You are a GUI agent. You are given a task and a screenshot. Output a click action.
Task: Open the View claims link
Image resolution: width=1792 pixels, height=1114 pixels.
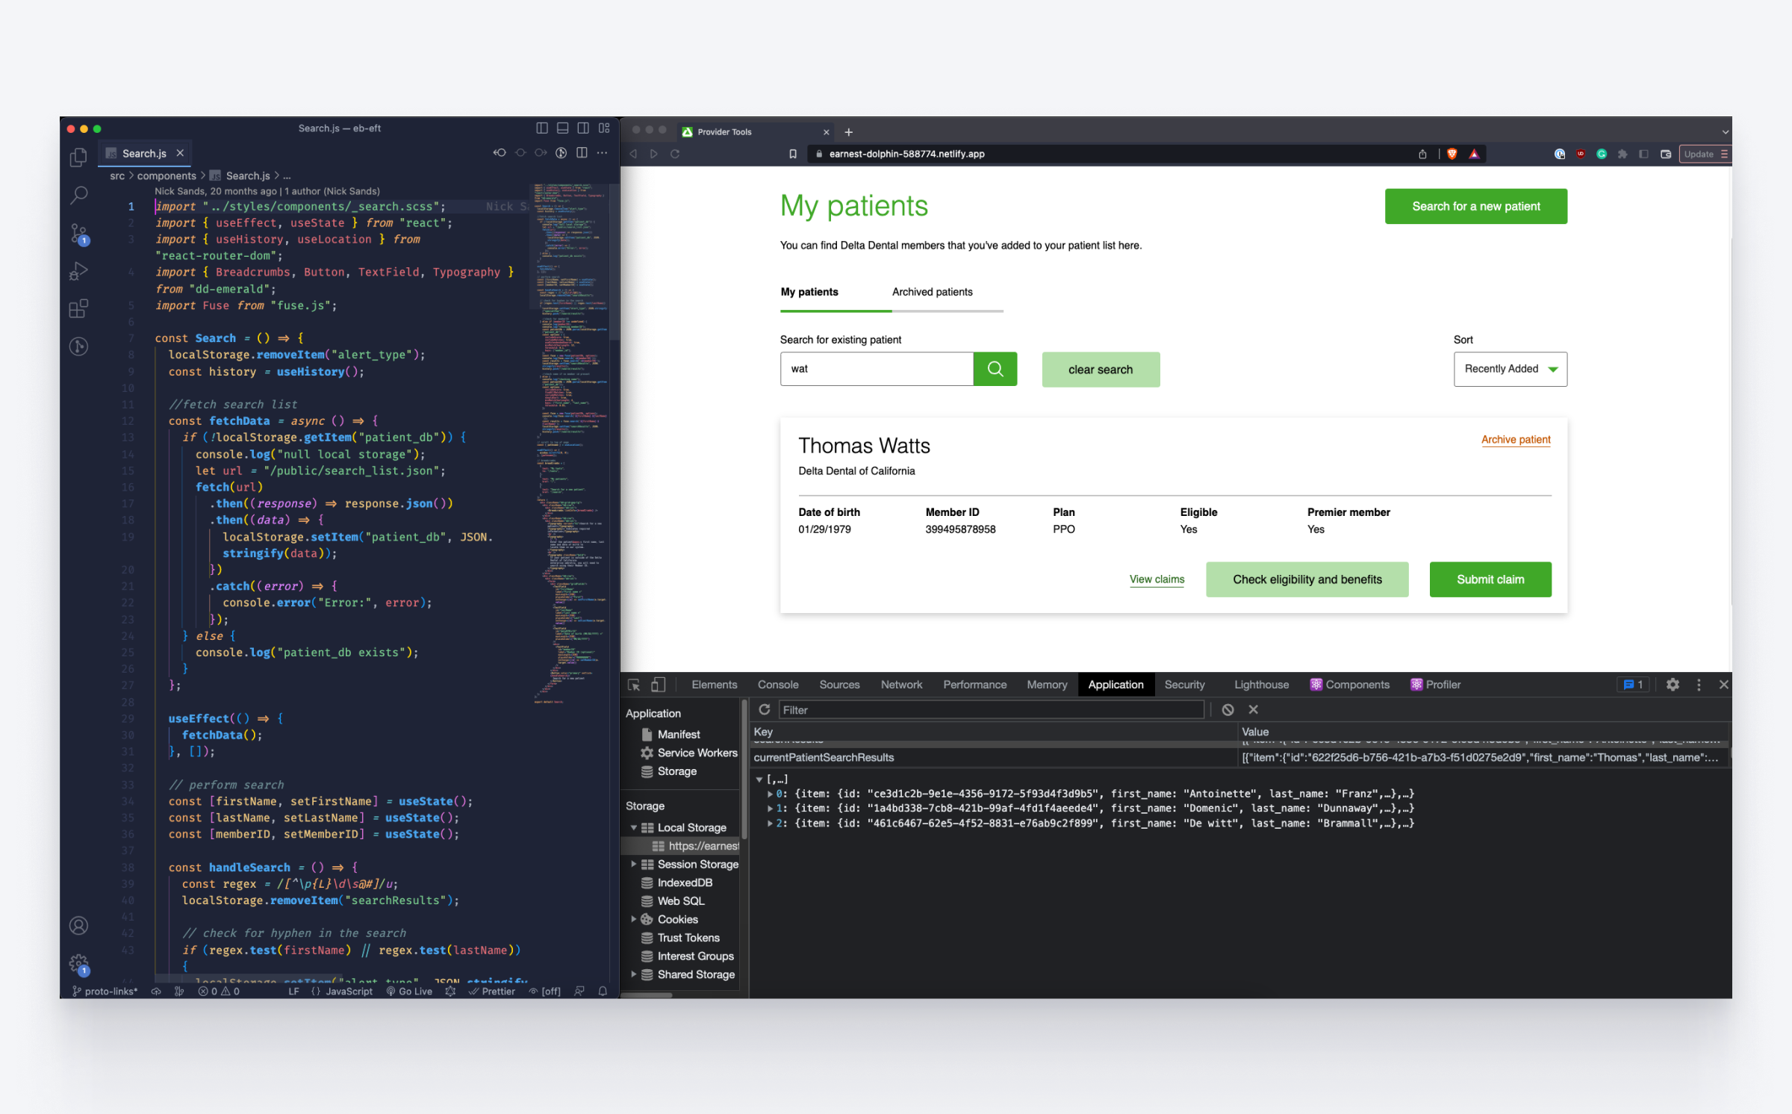[x=1157, y=579]
